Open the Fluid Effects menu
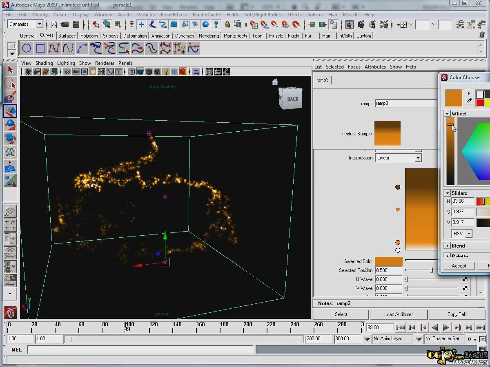 click(174, 14)
